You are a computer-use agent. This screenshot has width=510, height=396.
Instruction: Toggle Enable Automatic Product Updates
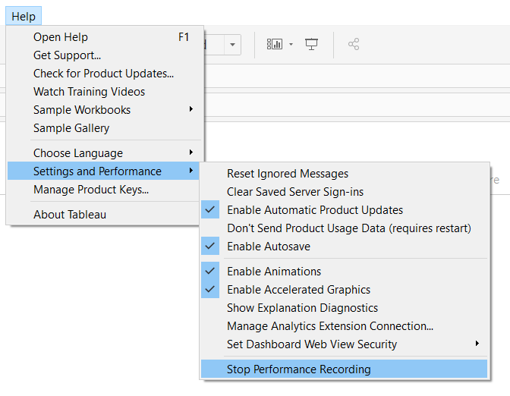(315, 210)
